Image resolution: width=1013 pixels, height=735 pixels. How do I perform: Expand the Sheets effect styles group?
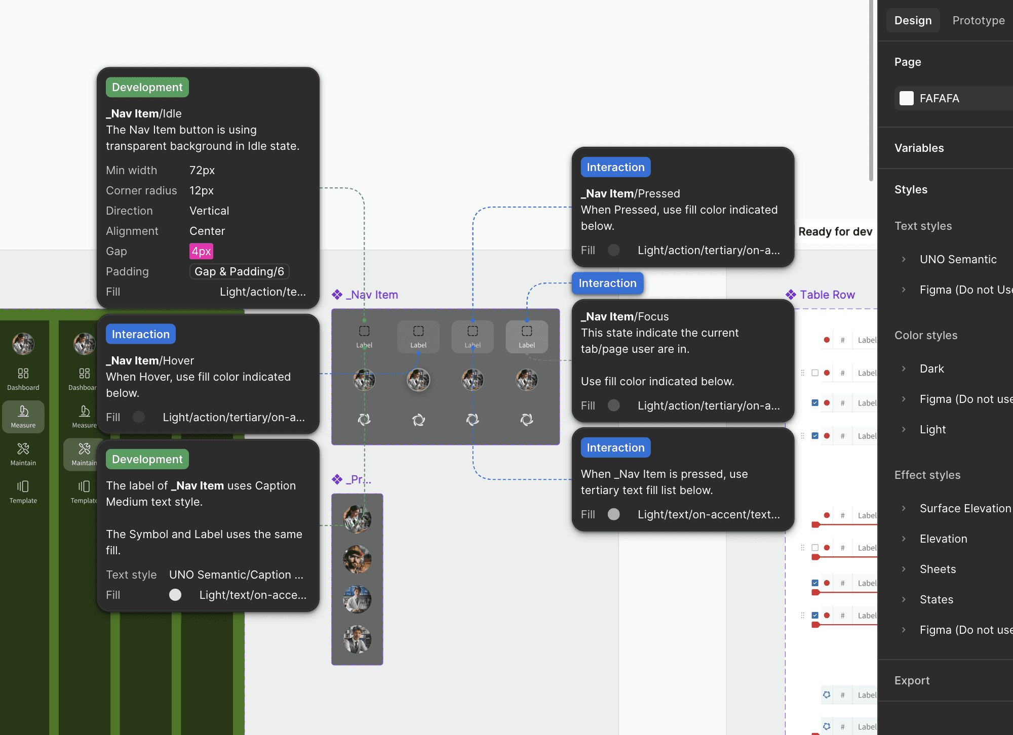[x=904, y=569]
